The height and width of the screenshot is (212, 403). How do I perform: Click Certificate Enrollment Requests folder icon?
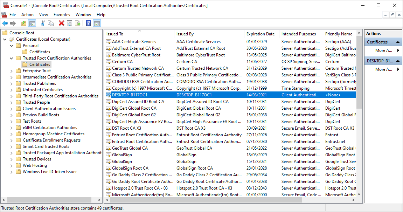pos(18,140)
